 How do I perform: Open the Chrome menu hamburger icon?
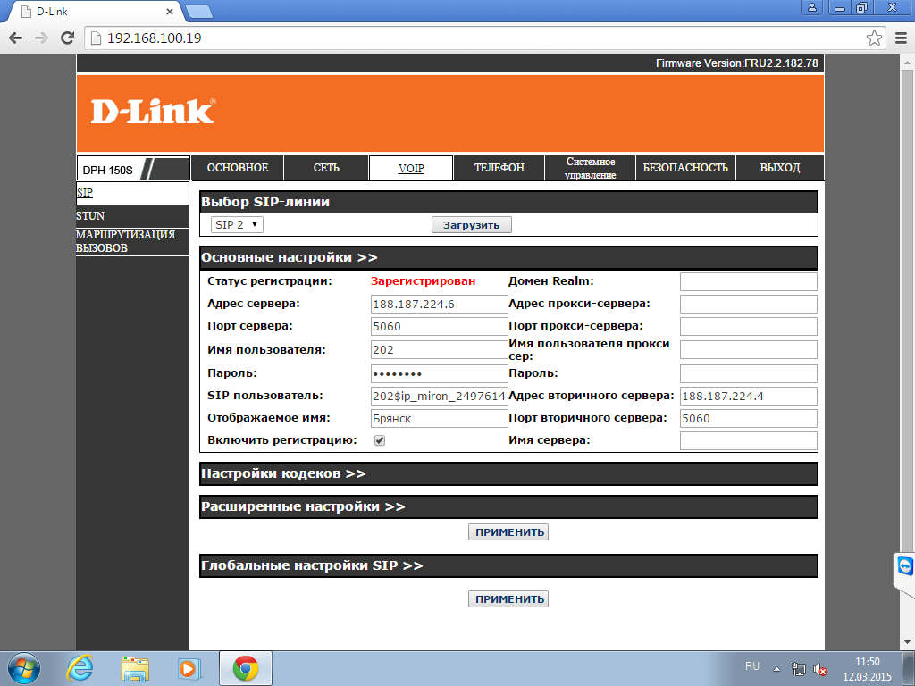click(x=901, y=38)
